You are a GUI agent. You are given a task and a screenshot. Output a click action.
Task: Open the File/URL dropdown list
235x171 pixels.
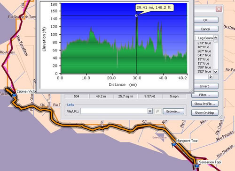[150, 111]
